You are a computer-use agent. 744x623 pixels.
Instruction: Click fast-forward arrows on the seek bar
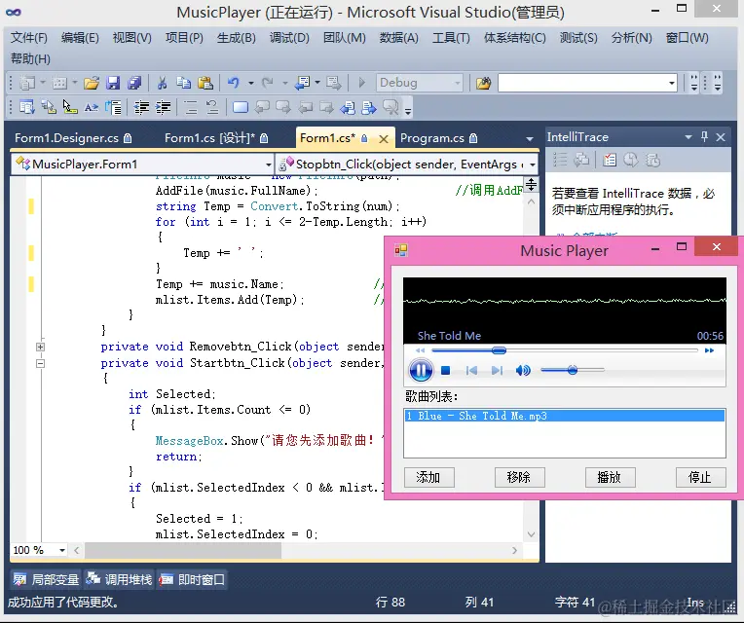709,350
